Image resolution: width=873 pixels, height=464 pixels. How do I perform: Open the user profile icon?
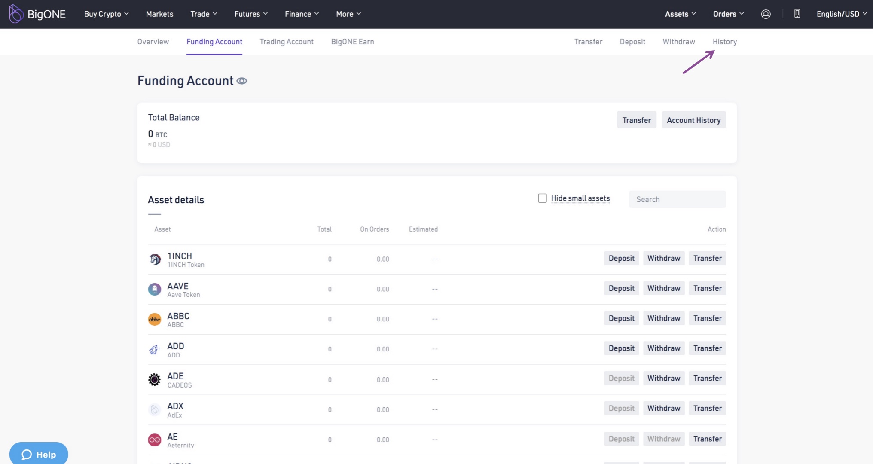point(766,14)
